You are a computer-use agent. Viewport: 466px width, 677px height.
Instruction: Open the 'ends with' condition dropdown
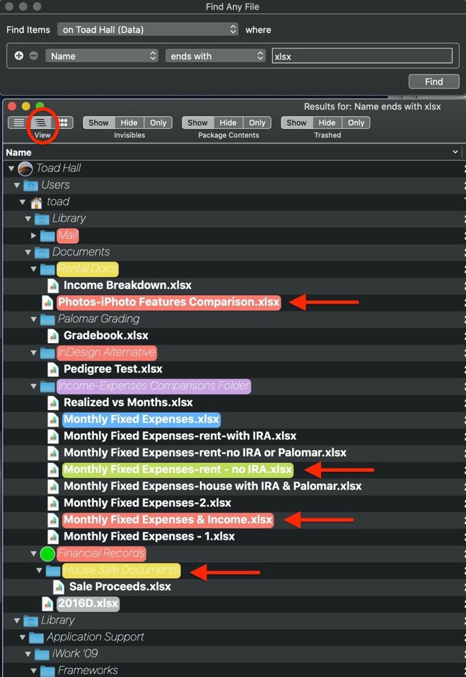tap(215, 55)
